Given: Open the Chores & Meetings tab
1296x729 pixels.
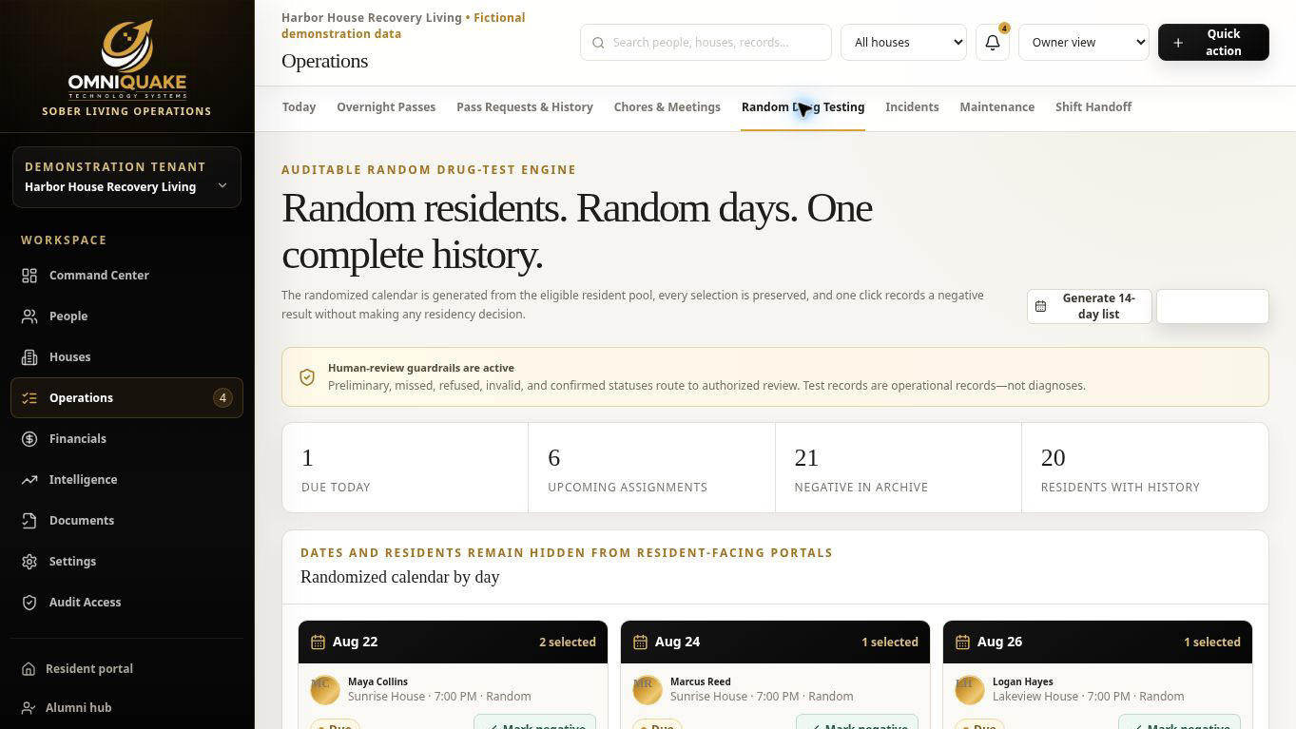Looking at the screenshot, I should pyautogui.click(x=667, y=107).
